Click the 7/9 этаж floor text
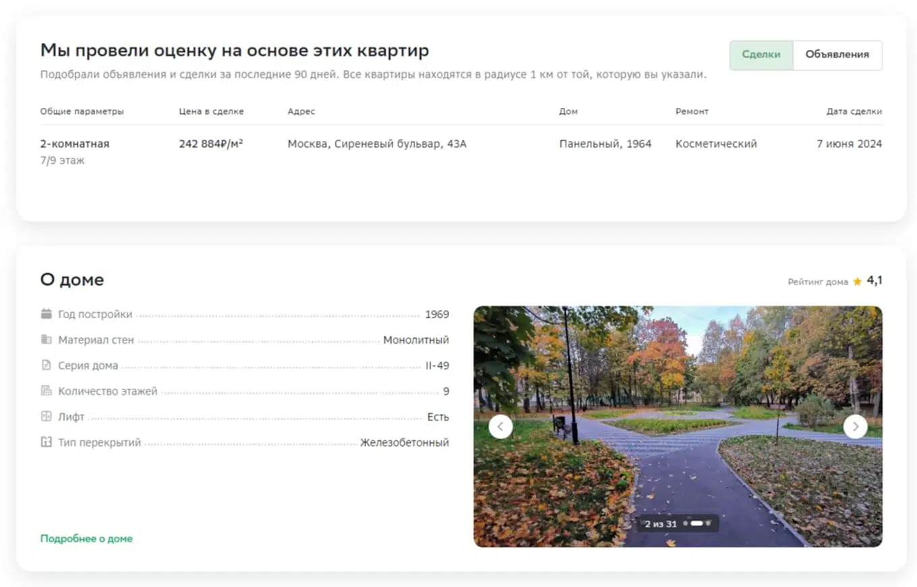The width and height of the screenshot is (917, 587). 62,161
